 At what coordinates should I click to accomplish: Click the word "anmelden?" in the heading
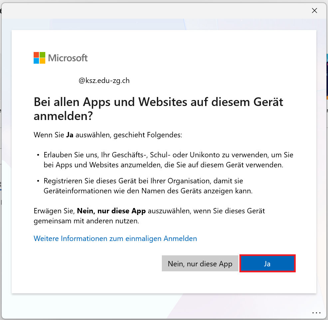pyautogui.click(x=63, y=116)
